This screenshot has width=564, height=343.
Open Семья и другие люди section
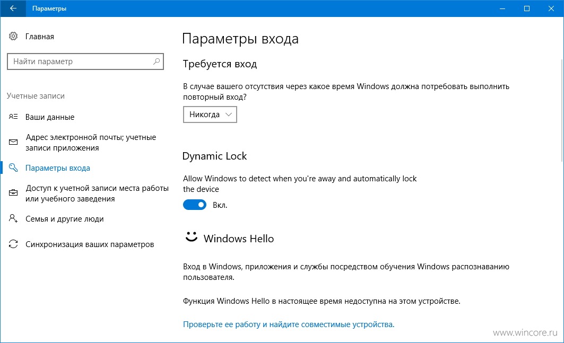[64, 219]
